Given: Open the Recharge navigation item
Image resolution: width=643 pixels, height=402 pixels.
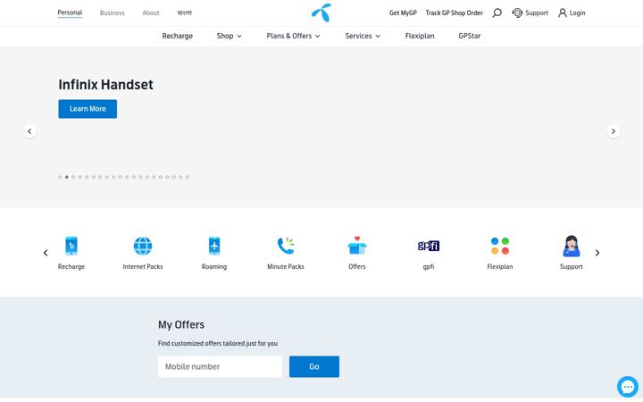Looking at the screenshot, I should (x=178, y=36).
